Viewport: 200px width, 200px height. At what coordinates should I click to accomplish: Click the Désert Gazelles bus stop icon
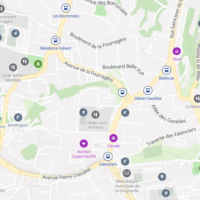[x=148, y=90]
